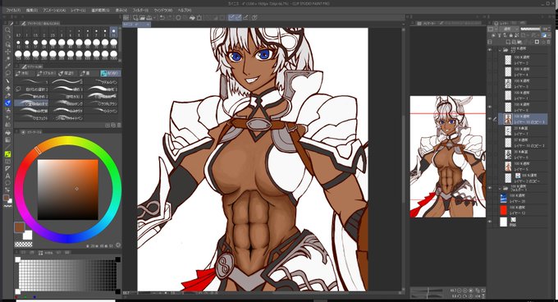558x302 pixels.
Task: Toggle visibility of the top layer folder
Action: (x=490, y=50)
